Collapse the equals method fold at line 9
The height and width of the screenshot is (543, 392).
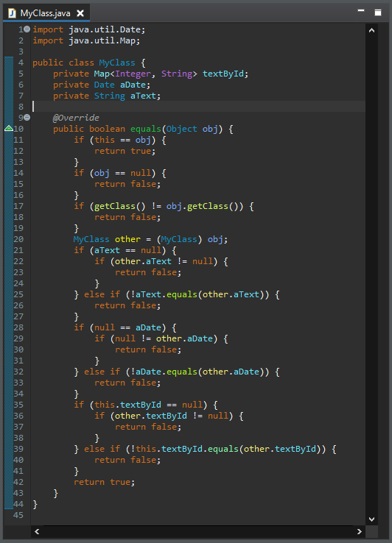coord(27,118)
